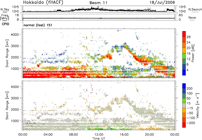202x140 pixels.
Task: Click frequency axis value '18'
Action: (x=17, y=15)
